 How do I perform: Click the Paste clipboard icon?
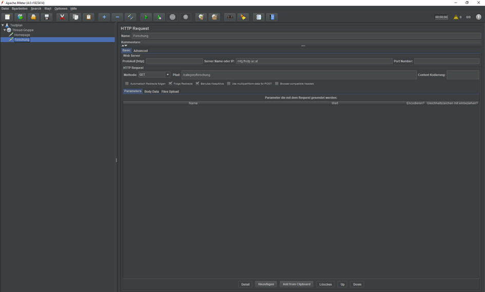[x=88, y=17]
